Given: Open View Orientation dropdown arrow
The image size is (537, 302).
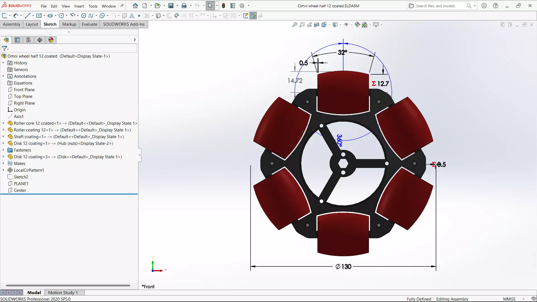Looking at the screenshot, I should (329, 25).
